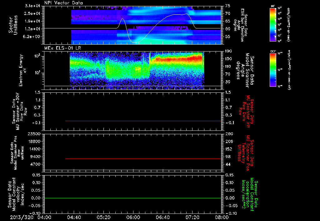Click the 1.2e+01 sector tick label
The width and height of the screenshot is (320, 221).
pos(32,29)
